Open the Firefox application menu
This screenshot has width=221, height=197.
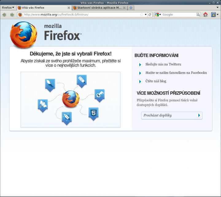click(x=8, y=8)
